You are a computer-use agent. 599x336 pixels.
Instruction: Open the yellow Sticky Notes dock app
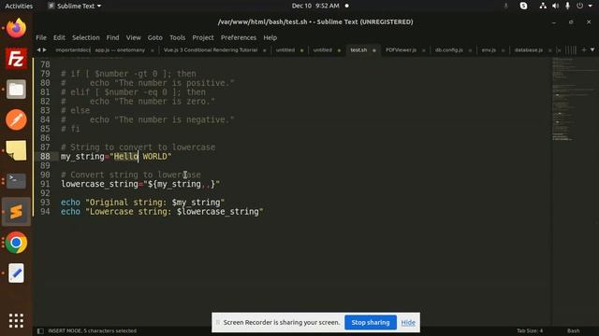pos(16,150)
